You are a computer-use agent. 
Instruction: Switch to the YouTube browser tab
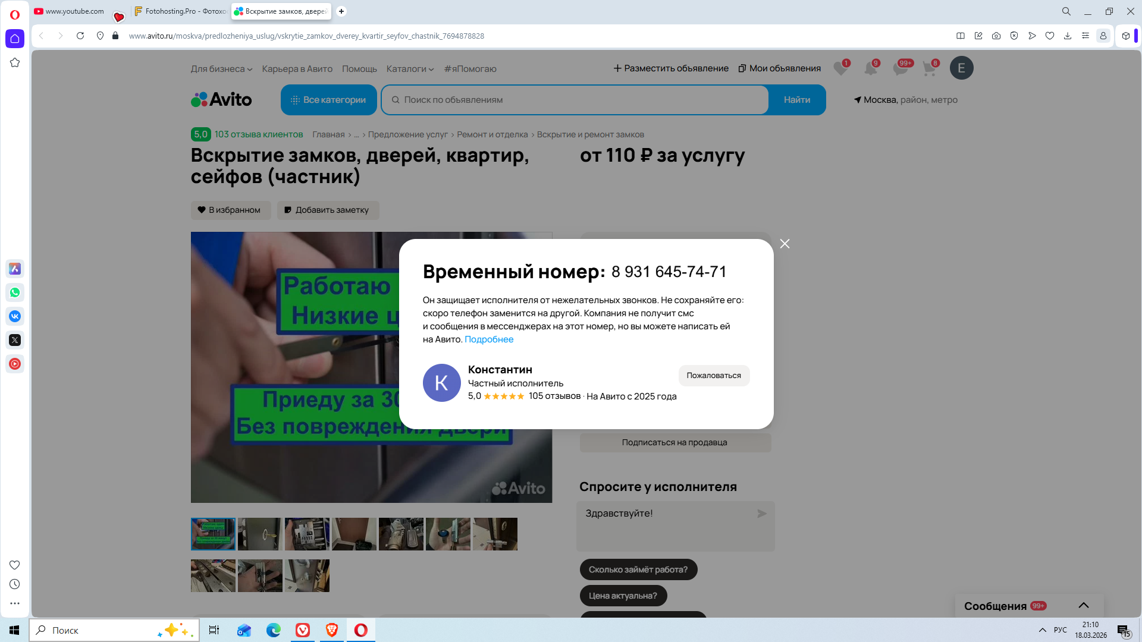coord(70,11)
